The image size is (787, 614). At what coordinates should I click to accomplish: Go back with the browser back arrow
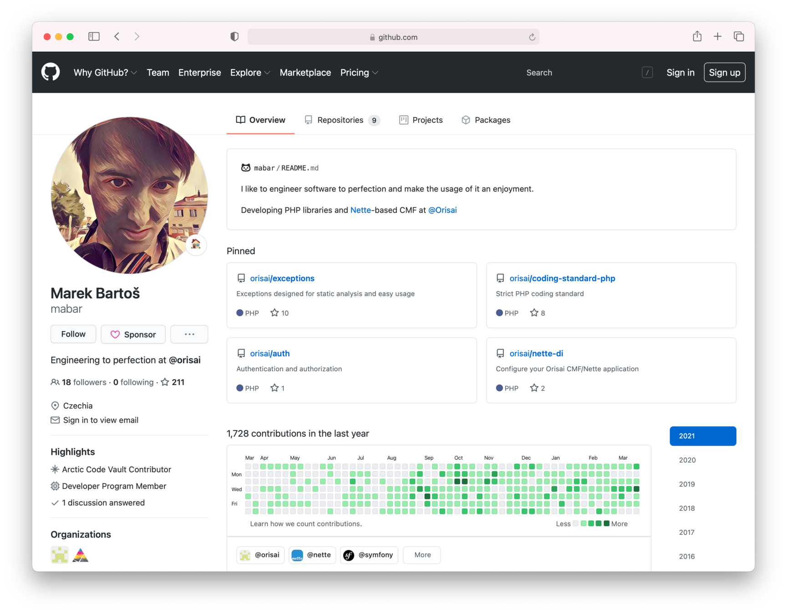[117, 36]
